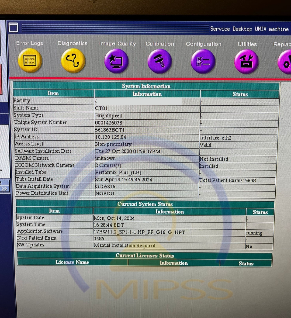Click the System Date Mon, Oct 14, 2024
291x318 pixels.
(x=114, y=218)
